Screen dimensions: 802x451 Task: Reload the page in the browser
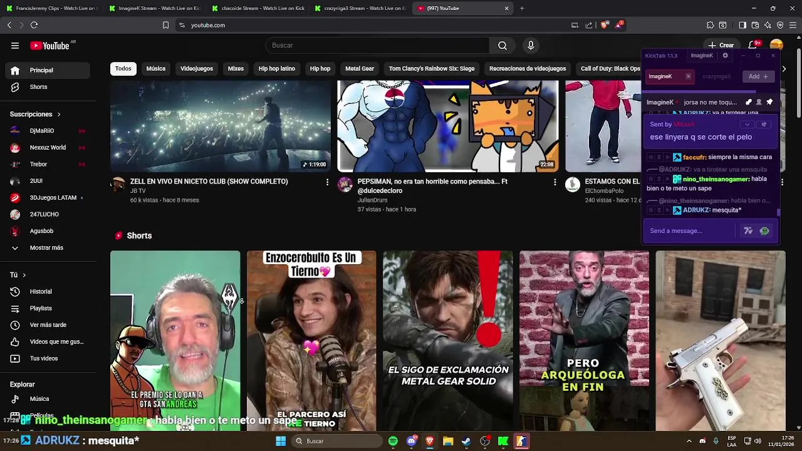(34, 25)
